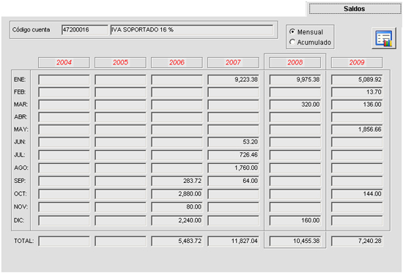Select the 2007 year header
Screen dimensions: 403x273
click(233, 62)
